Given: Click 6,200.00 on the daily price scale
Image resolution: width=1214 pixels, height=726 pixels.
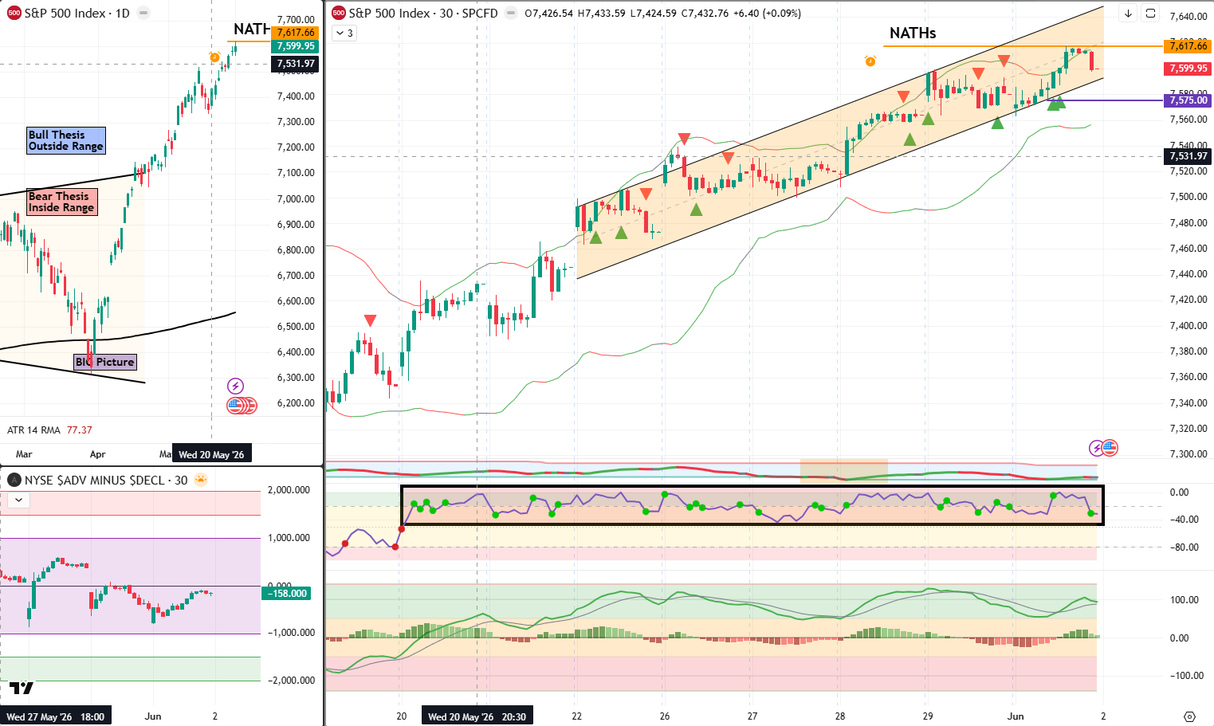Looking at the screenshot, I should click(x=296, y=403).
